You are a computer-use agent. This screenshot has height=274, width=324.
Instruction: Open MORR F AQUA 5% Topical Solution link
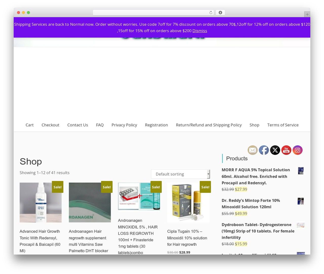(256, 176)
